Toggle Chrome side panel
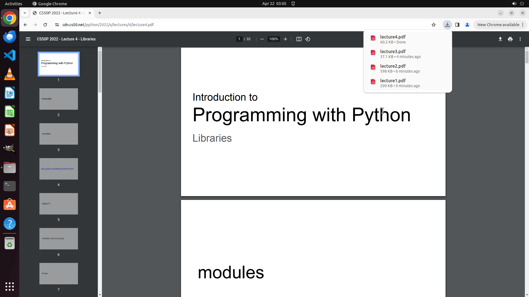Screen dimensions: 529x297 pos(457,25)
